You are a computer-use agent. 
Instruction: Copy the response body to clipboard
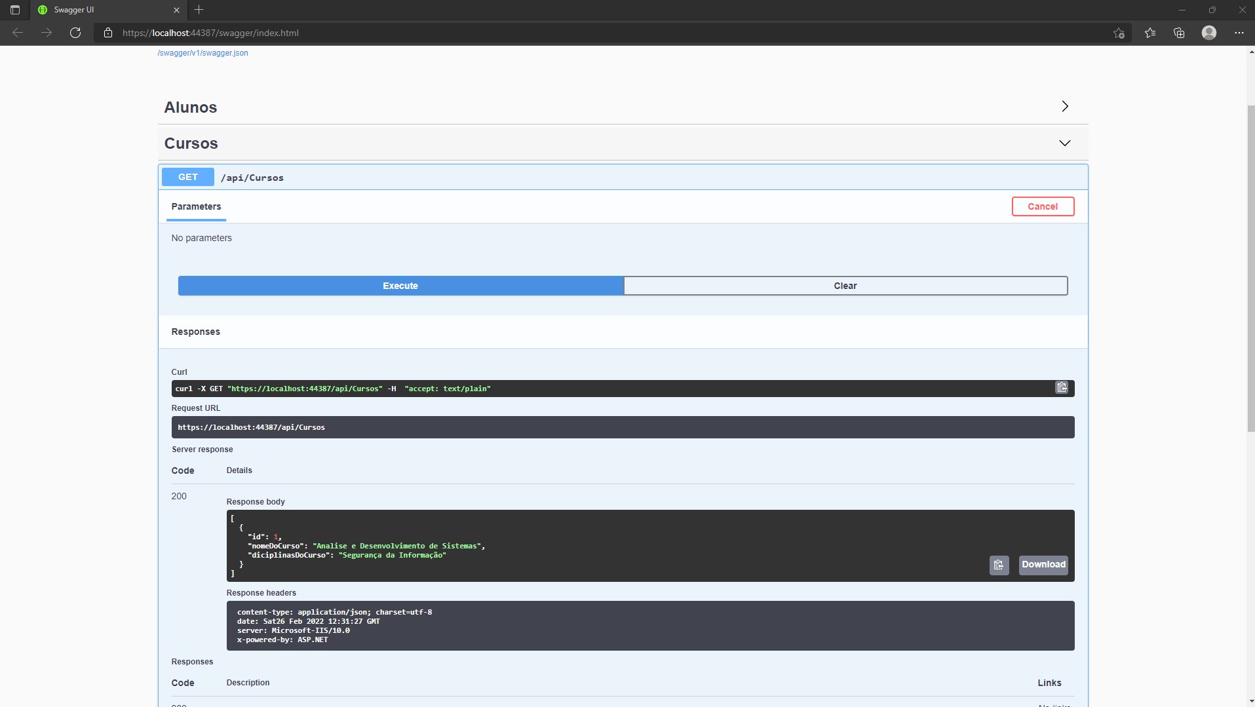[x=999, y=565]
